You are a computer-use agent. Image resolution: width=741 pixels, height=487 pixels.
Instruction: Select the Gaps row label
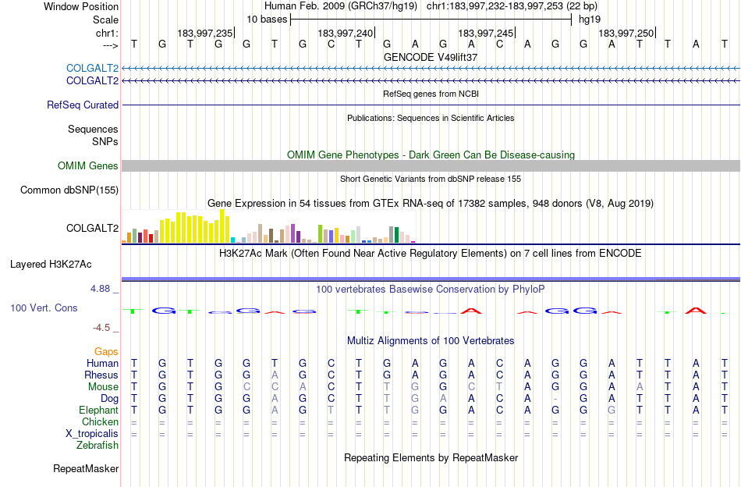pyautogui.click(x=106, y=351)
